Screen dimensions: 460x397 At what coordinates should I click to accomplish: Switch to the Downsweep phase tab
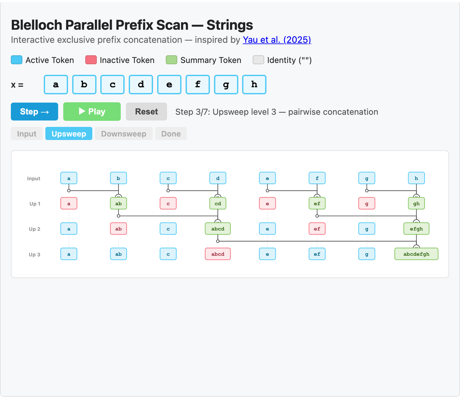point(124,134)
